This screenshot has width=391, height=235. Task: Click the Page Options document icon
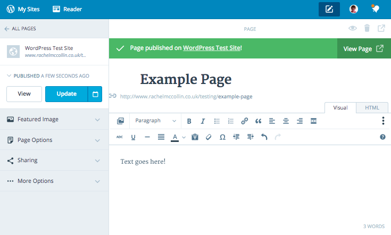tap(10, 140)
